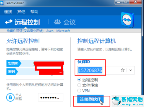Select the 文件传输 radio button
Image resolution: width=144 pixels, height=107 pixels.
pos(79,85)
